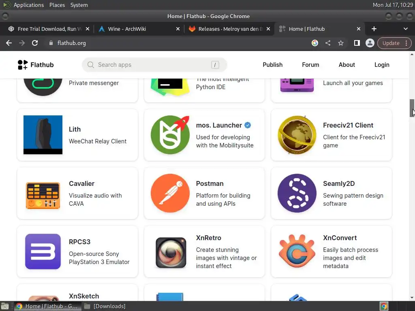Click the XnRetro camera lens icon
The width and height of the screenshot is (415, 311).
(171, 253)
